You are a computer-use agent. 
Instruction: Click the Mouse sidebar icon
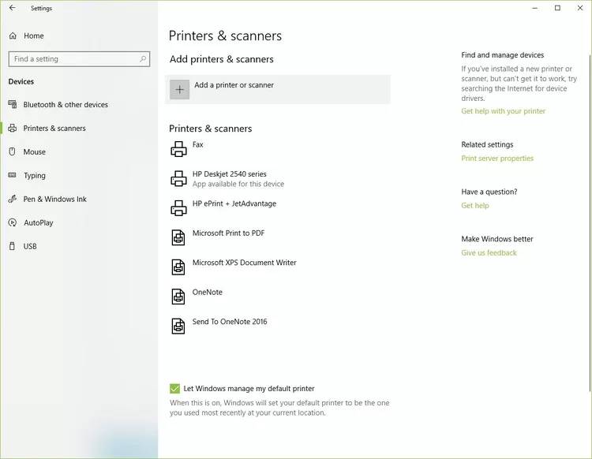click(12, 151)
